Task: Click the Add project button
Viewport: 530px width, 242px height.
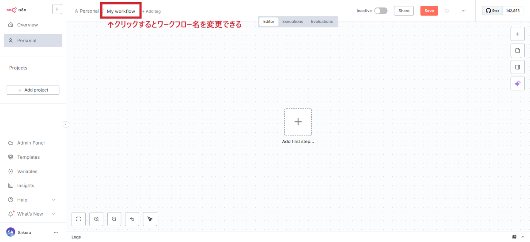Action: pyautogui.click(x=33, y=90)
